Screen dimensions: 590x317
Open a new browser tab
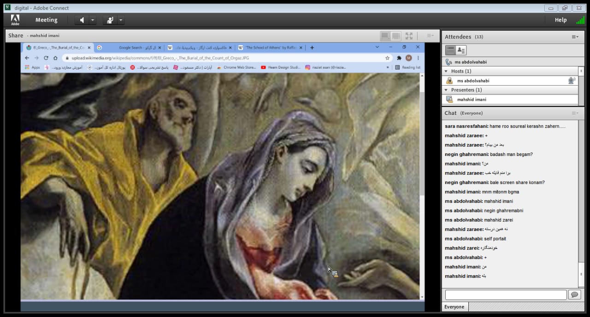point(312,47)
